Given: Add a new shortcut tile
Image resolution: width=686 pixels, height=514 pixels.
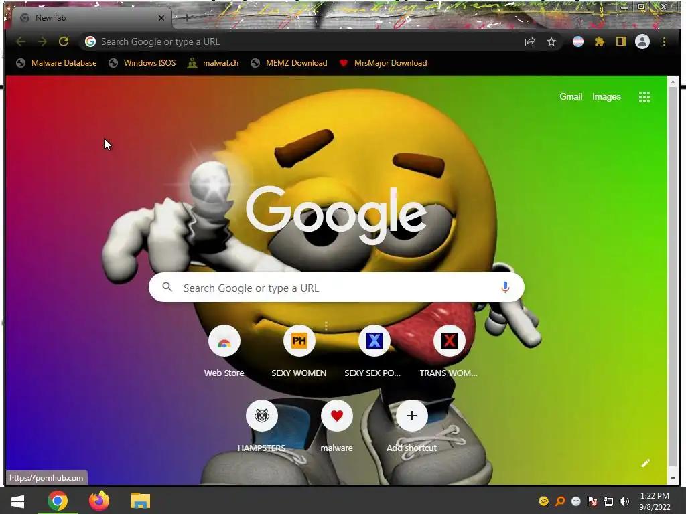Looking at the screenshot, I should click(x=411, y=427).
